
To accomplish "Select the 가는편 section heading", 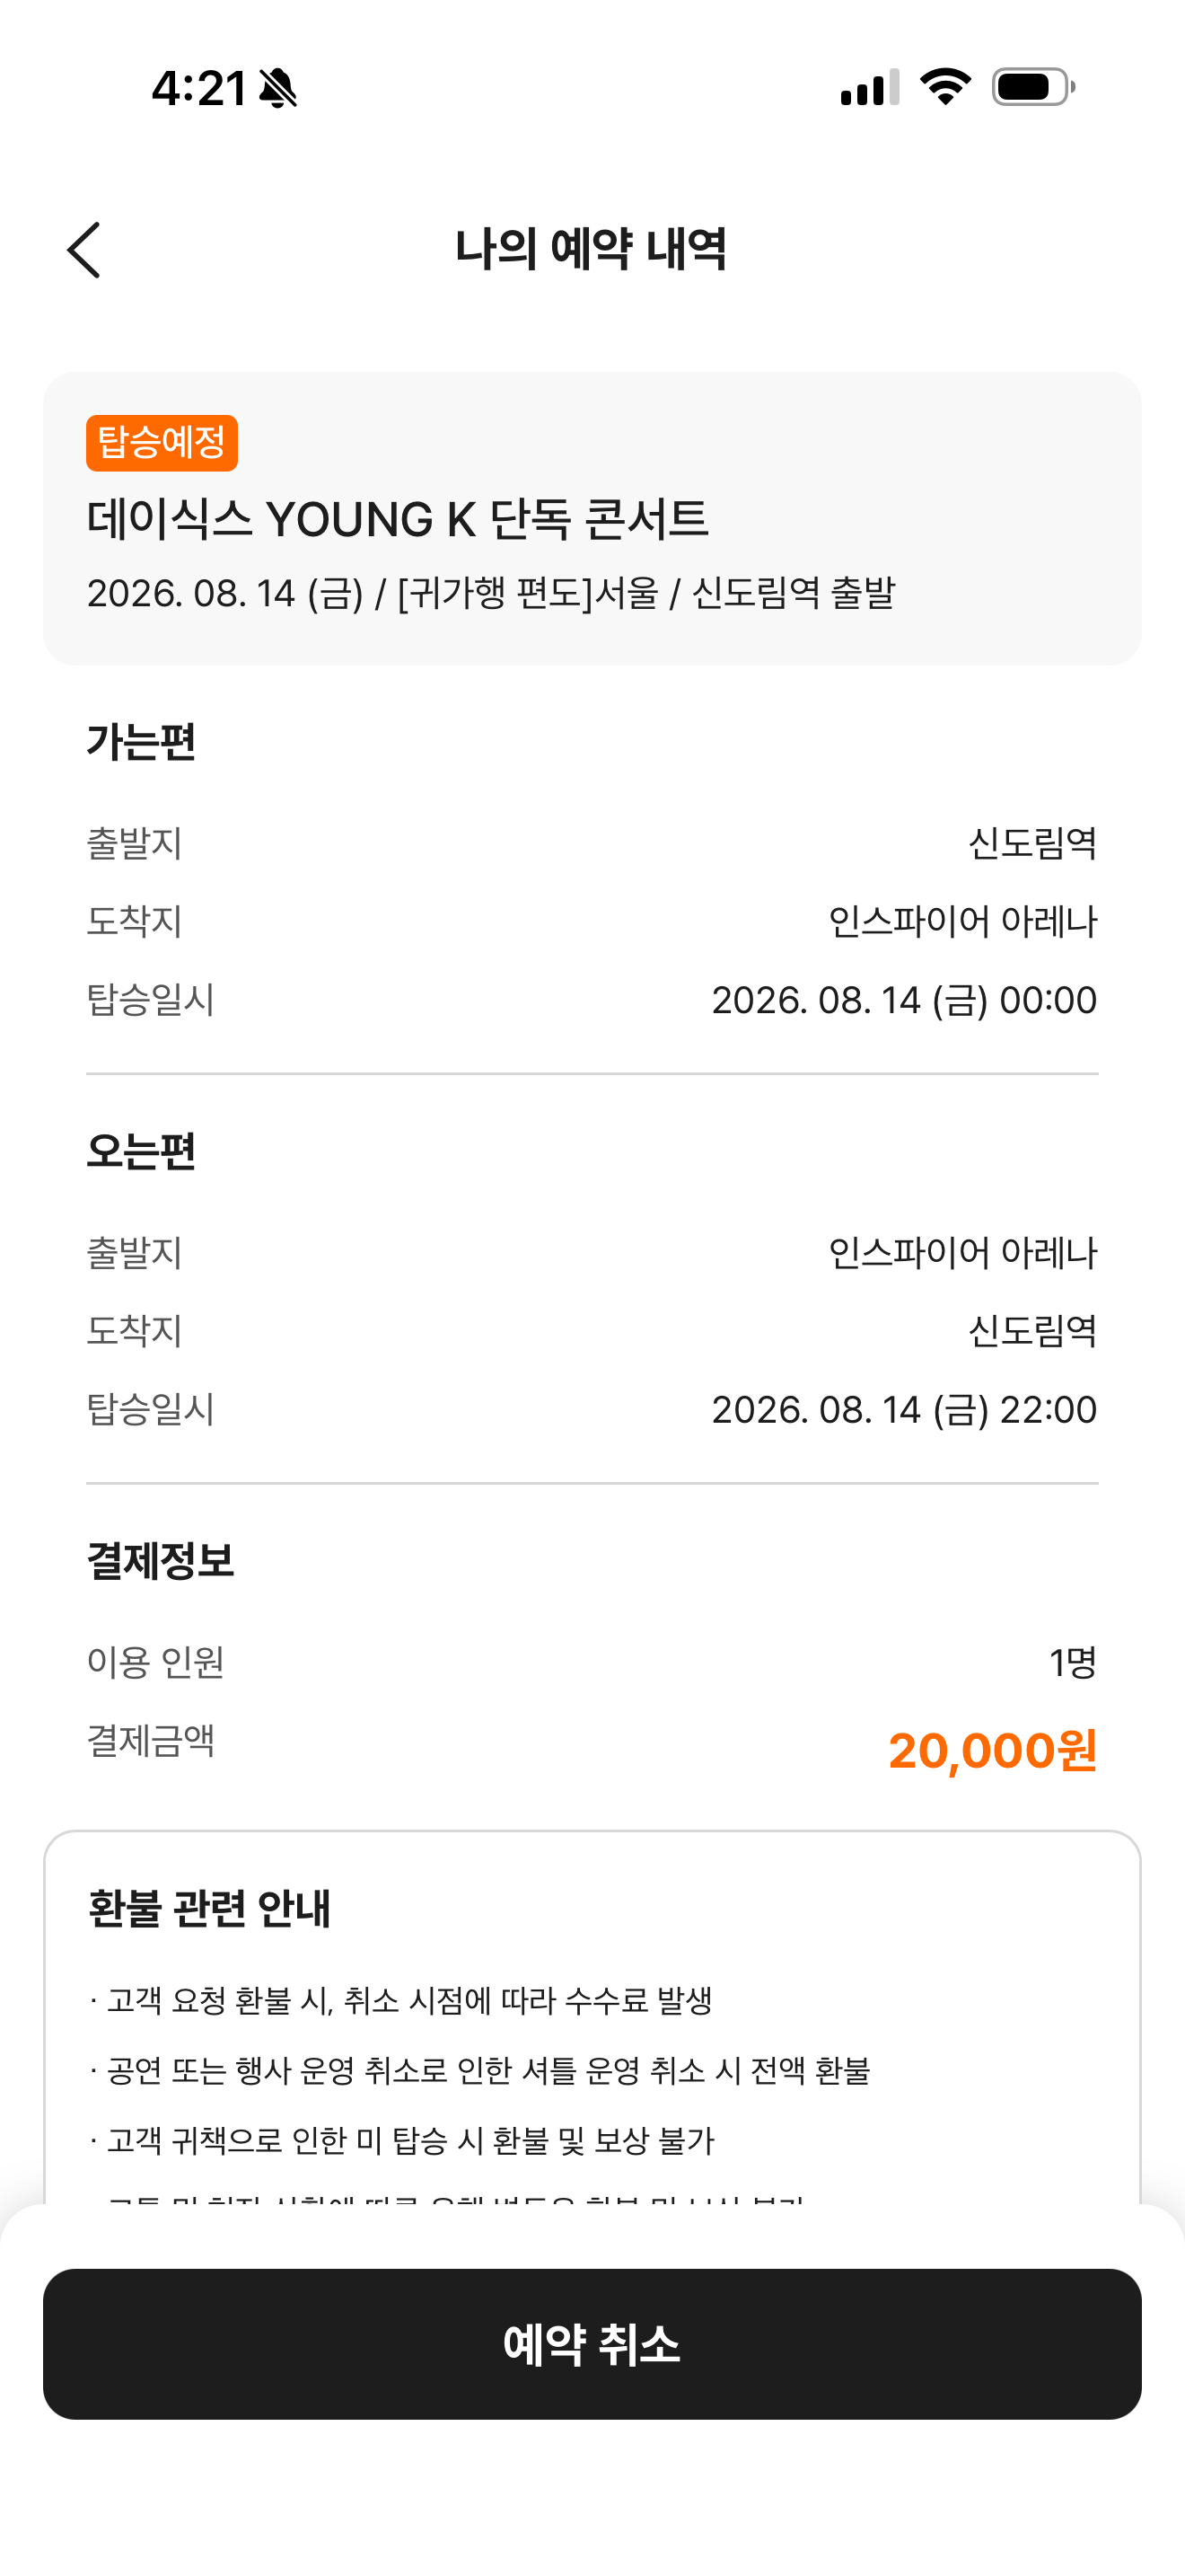I will point(141,742).
